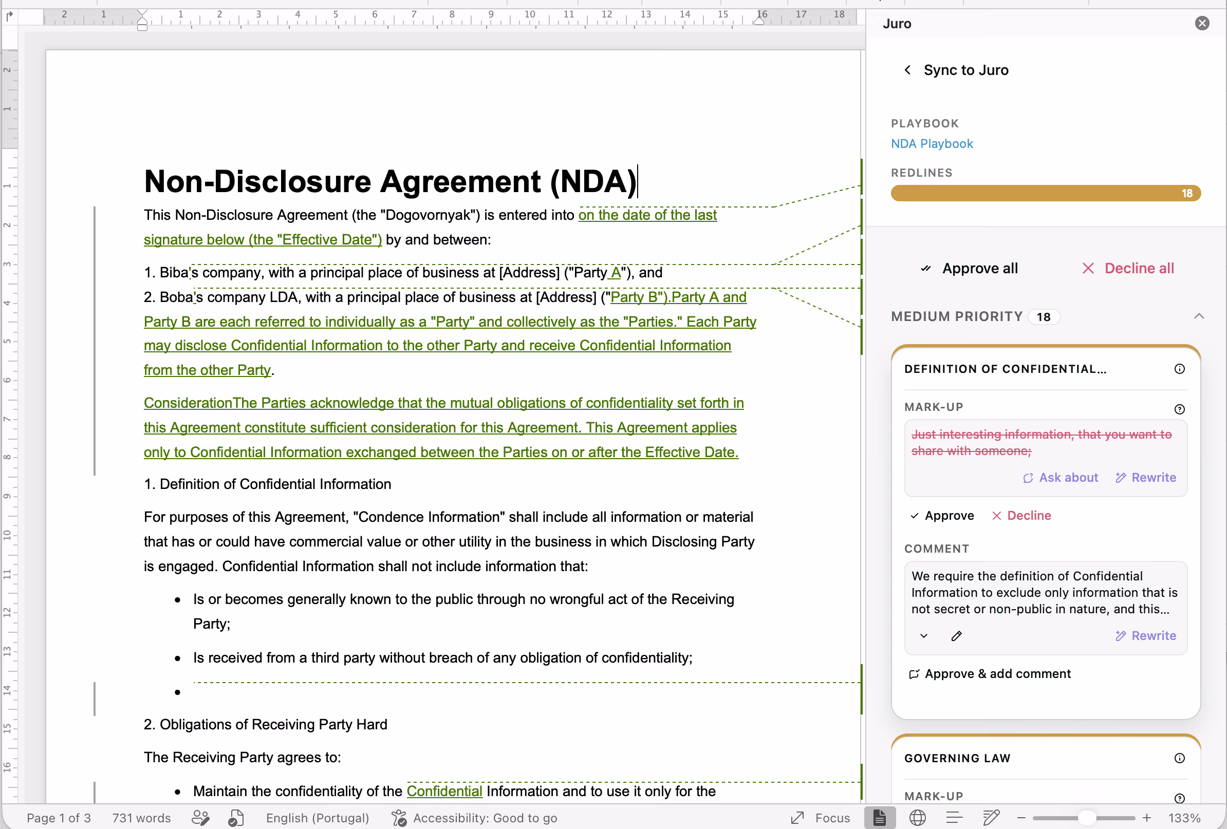Enter Focus mode
Image resolution: width=1227 pixels, height=829 pixels.
coord(820,818)
